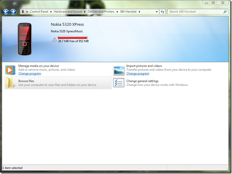Click the red storage capacity bar

(73, 38)
